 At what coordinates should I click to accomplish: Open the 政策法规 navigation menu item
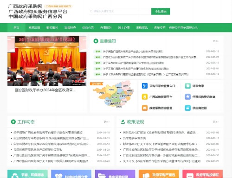34,28
